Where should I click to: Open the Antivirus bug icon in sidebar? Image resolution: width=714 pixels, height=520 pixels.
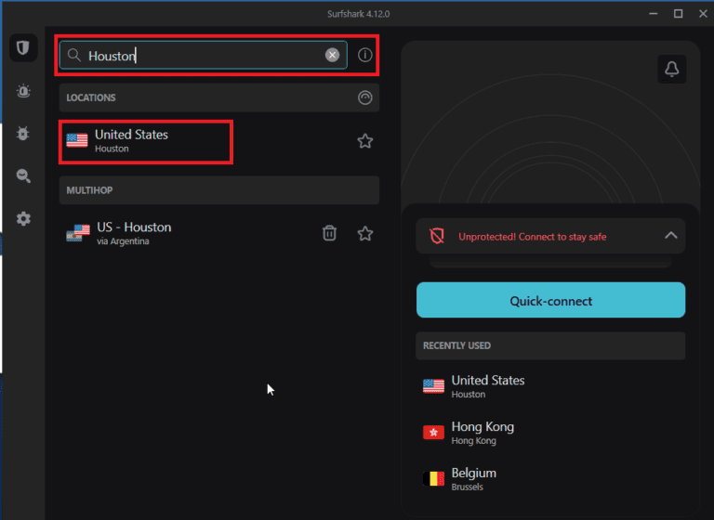[23, 134]
